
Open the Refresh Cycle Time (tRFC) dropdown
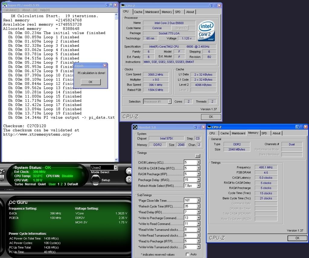pyautogui.click(x=199, y=206)
